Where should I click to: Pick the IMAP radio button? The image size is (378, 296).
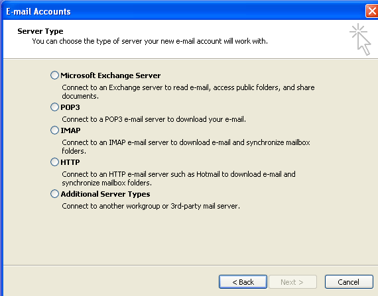pyautogui.click(x=54, y=130)
